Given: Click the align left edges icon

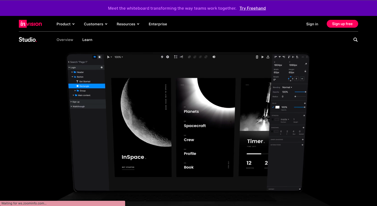Looking at the screenshot, I should point(276,57).
